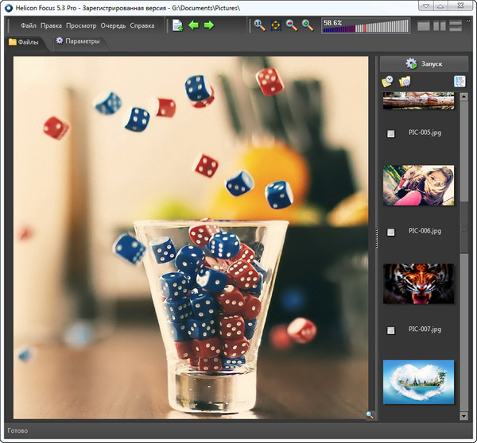Select the tiger image thumbnail
The width and height of the screenshot is (477, 443).
pos(418,283)
